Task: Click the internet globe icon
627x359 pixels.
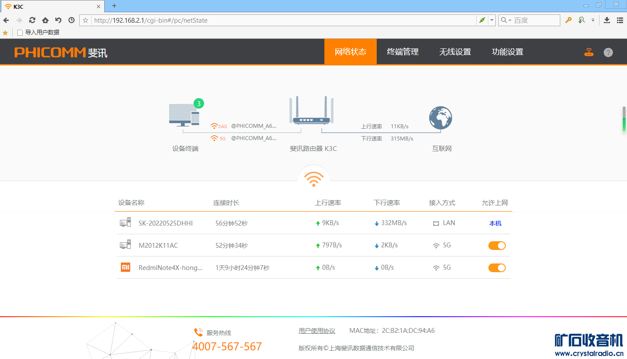Action: (440, 118)
